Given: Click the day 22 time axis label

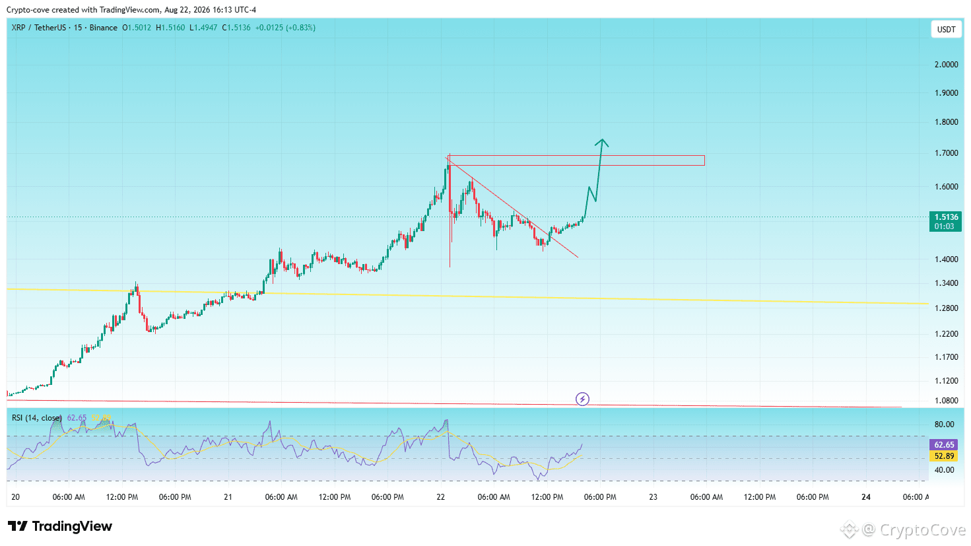Looking at the screenshot, I should [x=440, y=497].
